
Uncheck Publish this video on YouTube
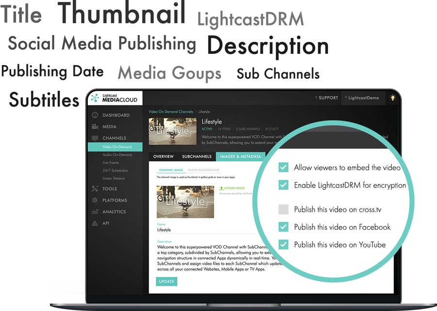[x=284, y=244]
